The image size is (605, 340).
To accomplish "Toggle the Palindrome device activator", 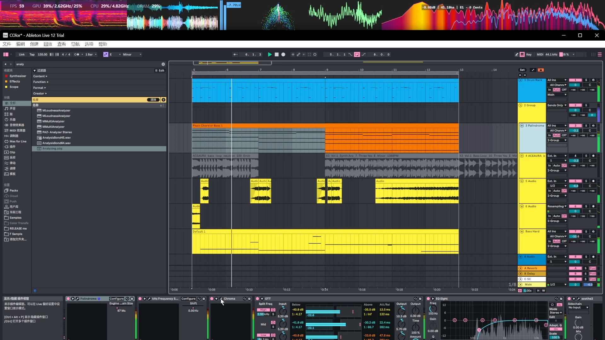I will point(68,299).
